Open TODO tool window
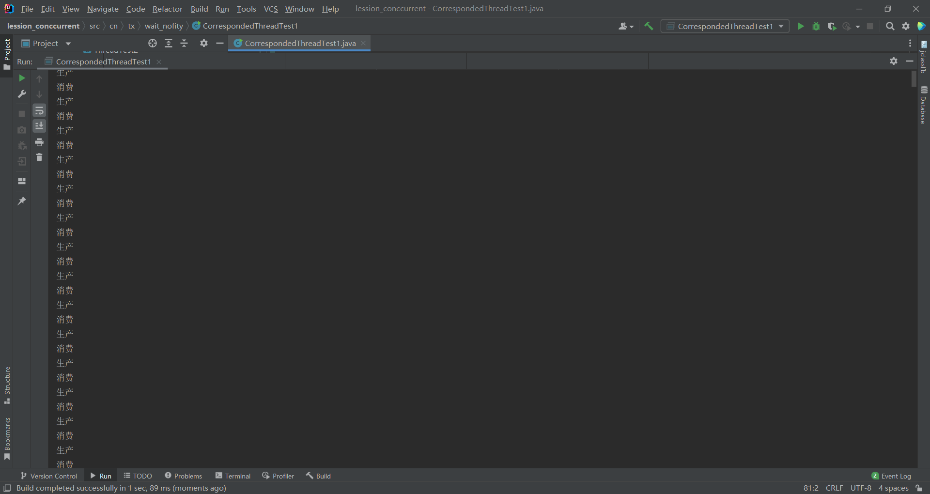Viewport: 930px width, 494px height. point(138,476)
